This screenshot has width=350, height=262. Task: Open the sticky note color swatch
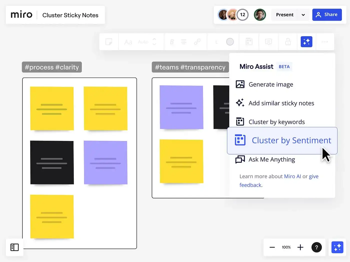pos(230,42)
